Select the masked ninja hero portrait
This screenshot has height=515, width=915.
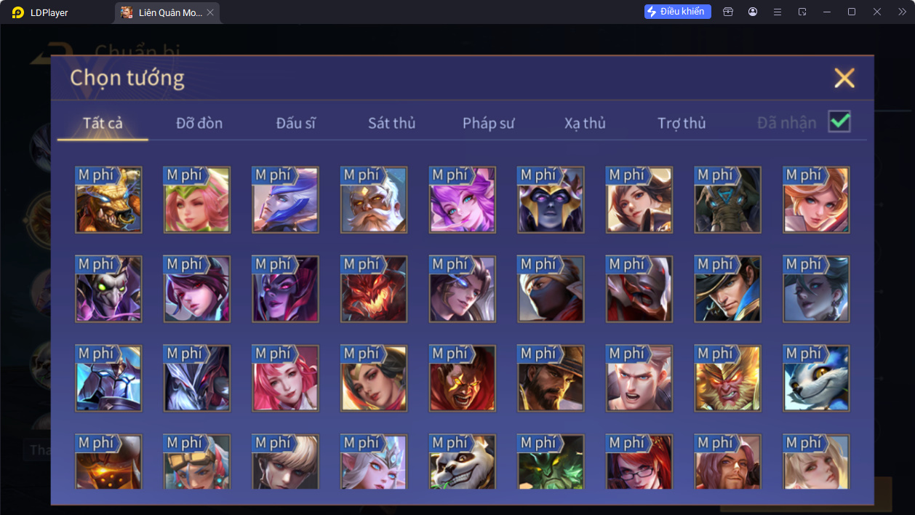coord(551,289)
